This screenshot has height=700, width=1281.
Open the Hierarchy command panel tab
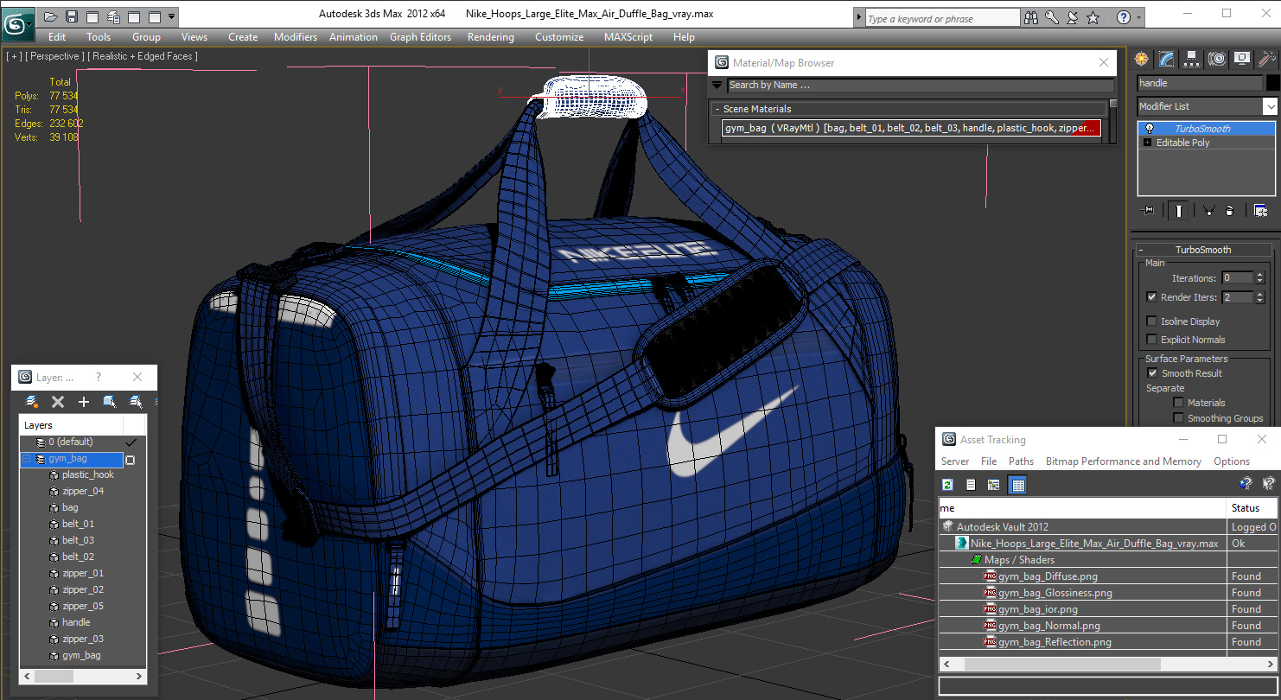click(x=1192, y=59)
